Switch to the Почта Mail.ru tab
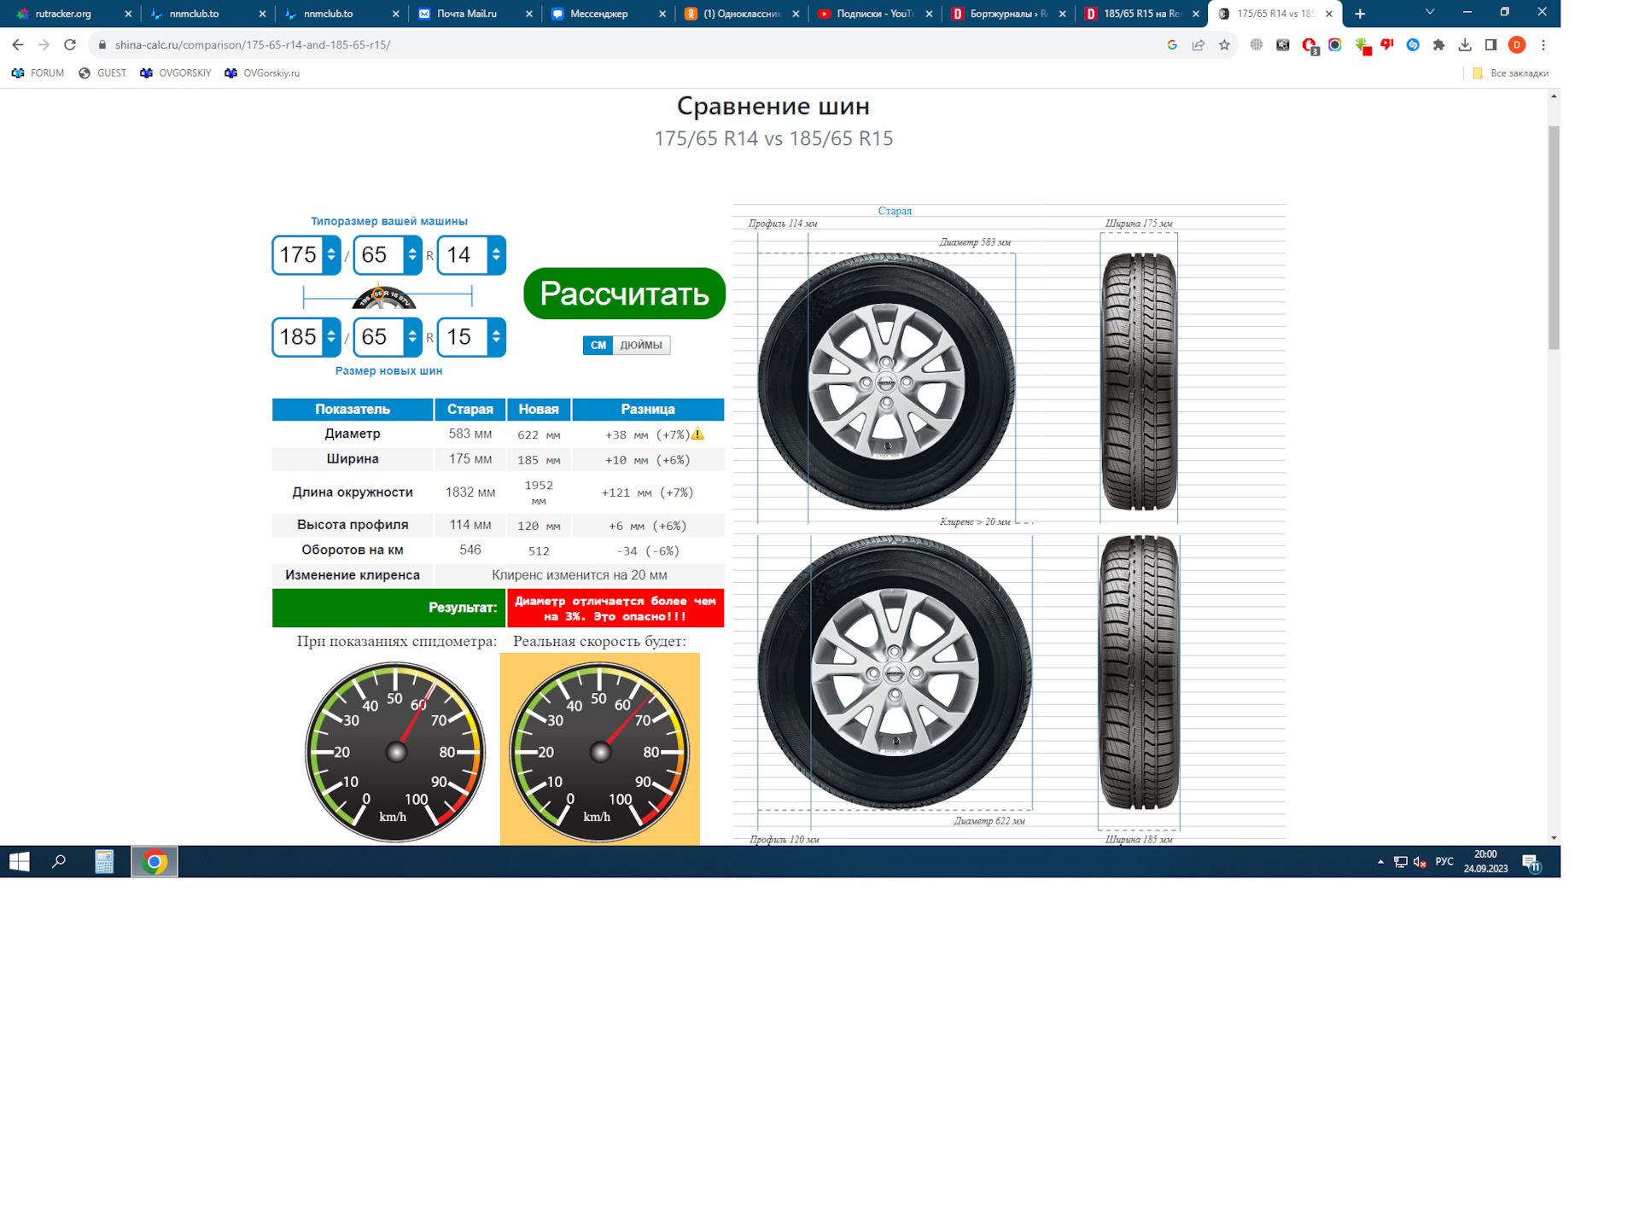Screen dimensions: 1639x1229 pos(466,14)
